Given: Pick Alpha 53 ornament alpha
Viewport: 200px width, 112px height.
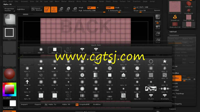Looking at the screenshot, I should 151,90.
